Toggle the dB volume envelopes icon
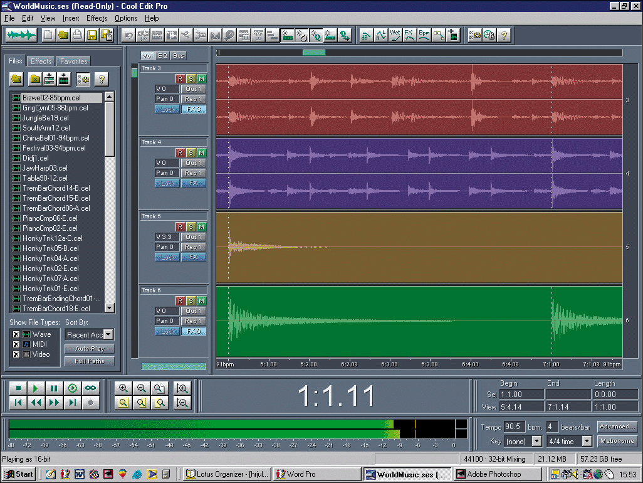This screenshot has width=643, height=483. 366,36
